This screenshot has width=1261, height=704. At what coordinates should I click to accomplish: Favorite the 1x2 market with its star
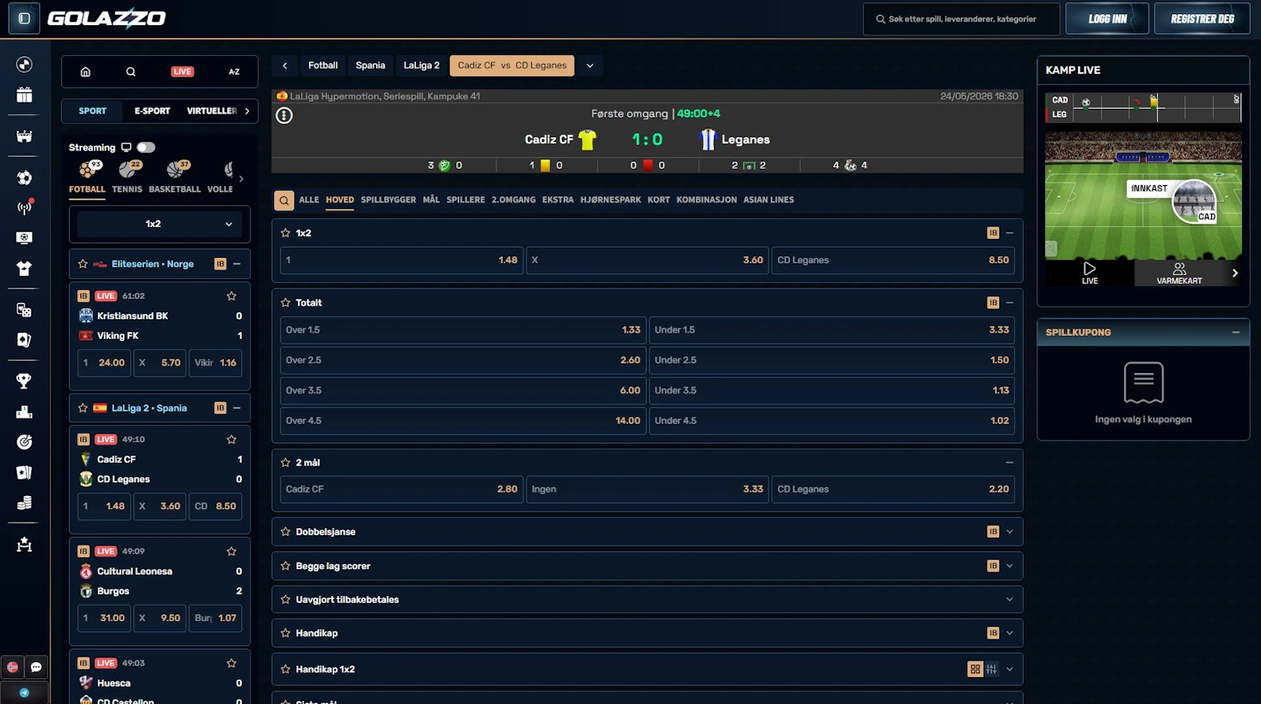[x=285, y=233]
